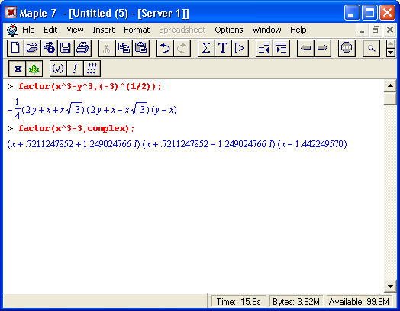The height and width of the screenshot is (311, 400).
Task: Redo the last undone operation
Action: tap(182, 48)
